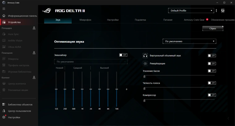The height and width of the screenshot is (126, 235).
Task: Click the Площадка section header
Action: click(x=6, y=28)
